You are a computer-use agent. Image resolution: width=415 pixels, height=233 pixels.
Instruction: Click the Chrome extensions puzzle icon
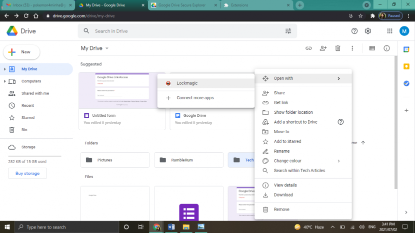click(372, 16)
